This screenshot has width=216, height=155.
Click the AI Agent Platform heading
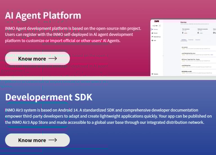pos(43,15)
